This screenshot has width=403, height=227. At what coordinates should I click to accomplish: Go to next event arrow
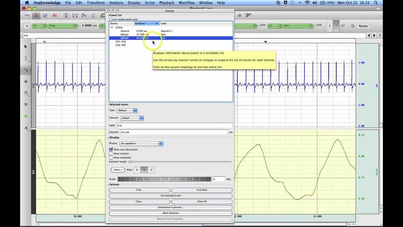tap(374, 35)
